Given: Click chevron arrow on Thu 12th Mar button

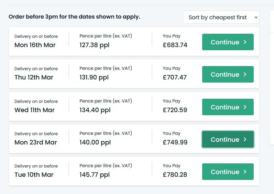Looking at the screenshot, I should [x=245, y=74].
